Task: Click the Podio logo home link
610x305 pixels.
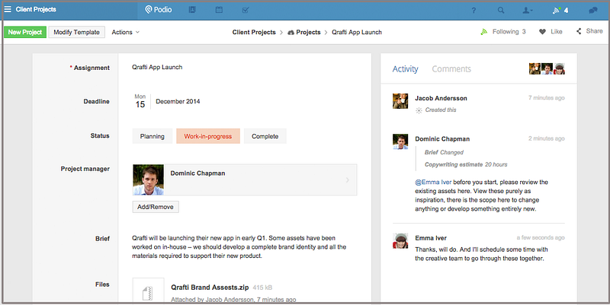Action: (159, 10)
